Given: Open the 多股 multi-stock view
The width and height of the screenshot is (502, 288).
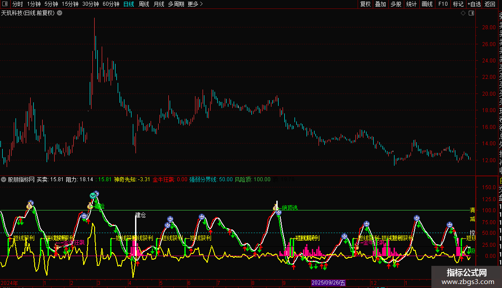Looking at the screenshot, I should (396, 4).
